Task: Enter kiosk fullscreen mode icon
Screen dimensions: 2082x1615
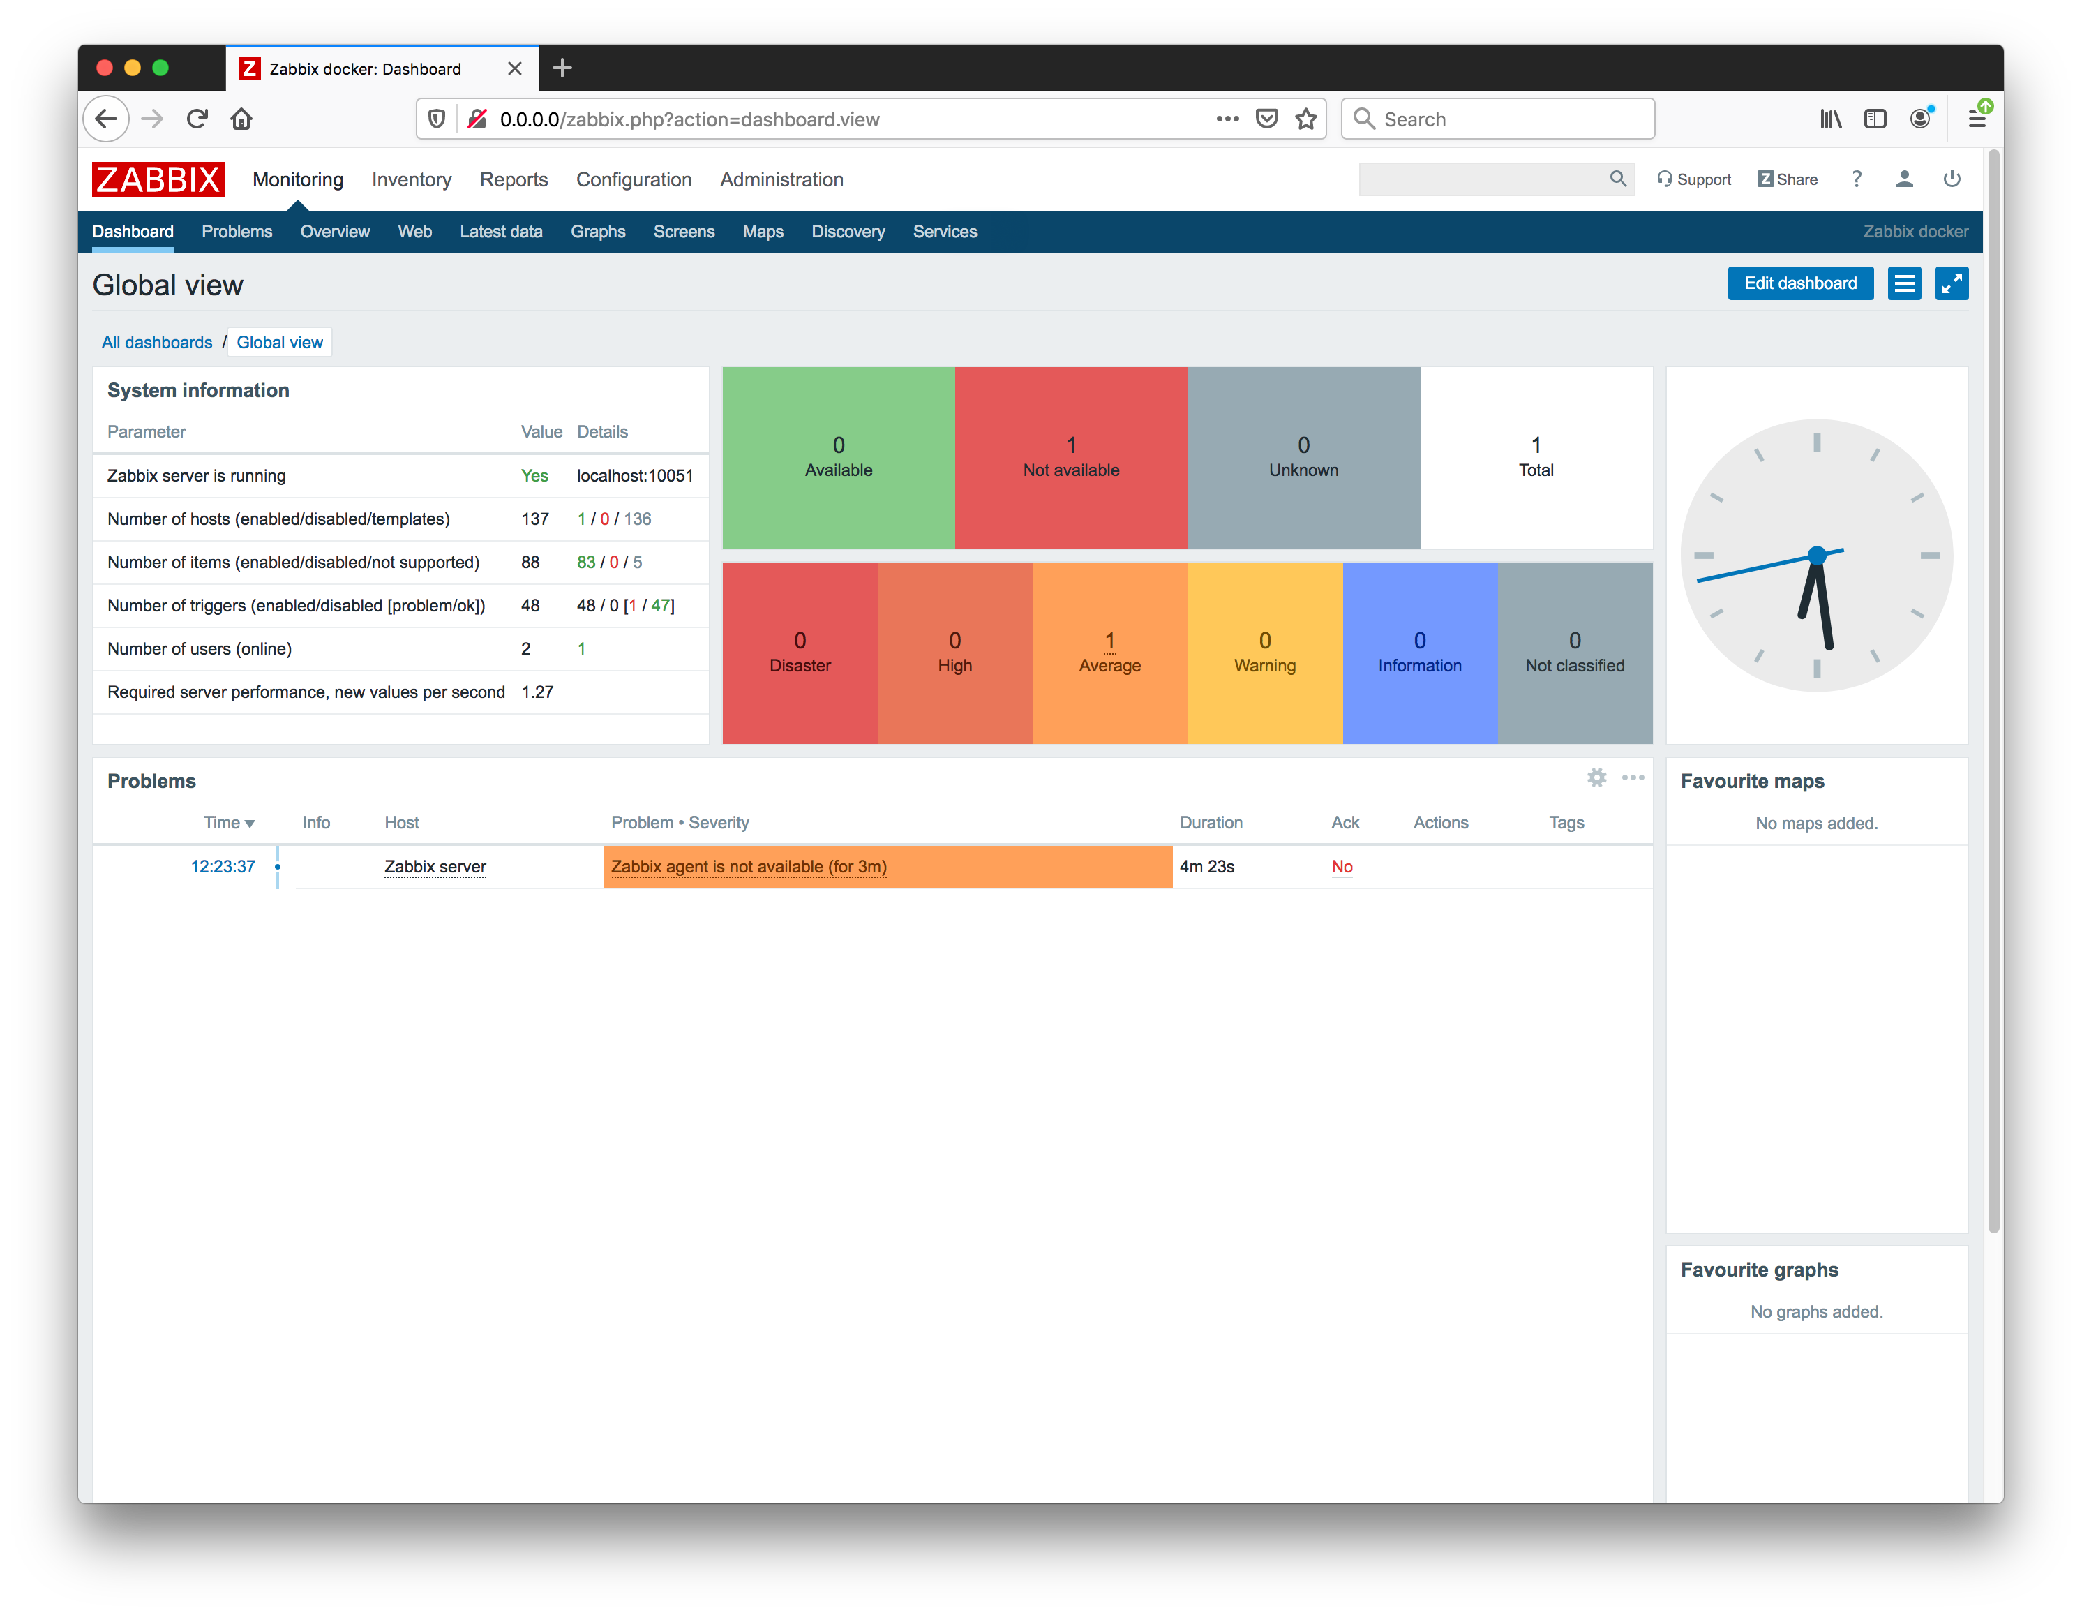Action: [x=1952, y=283]
